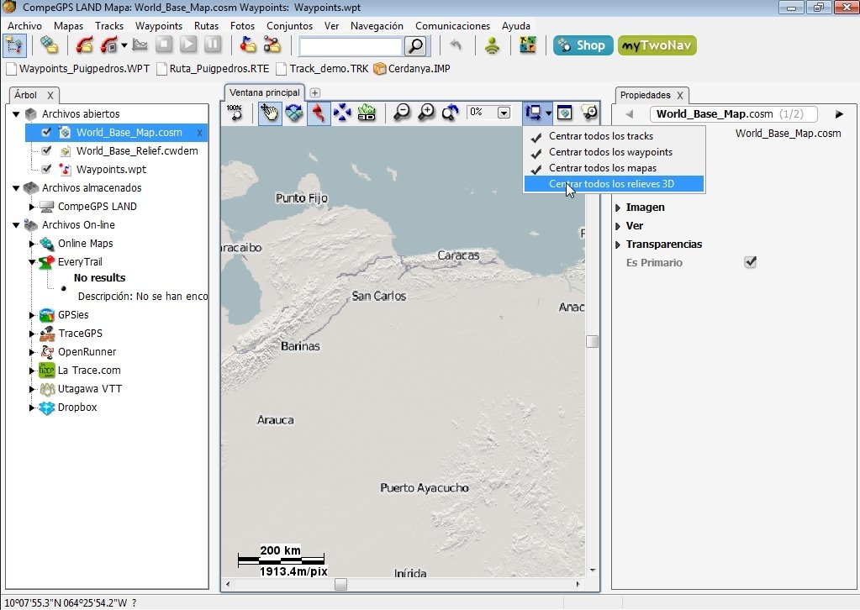Open the Waypoints menu

click(159, 26)
